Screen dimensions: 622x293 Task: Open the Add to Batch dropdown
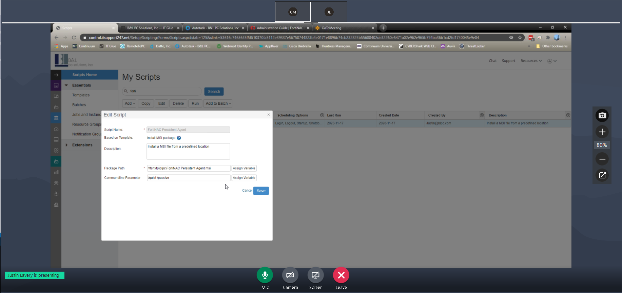218,103
